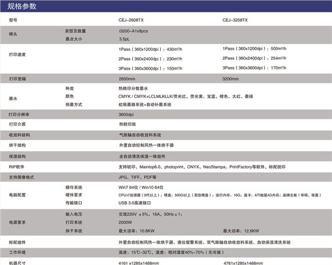Image resolution: width=332 pixels, height=265 pixels.
Task: Click the 工作环境 row label
Action: (17, 253)
